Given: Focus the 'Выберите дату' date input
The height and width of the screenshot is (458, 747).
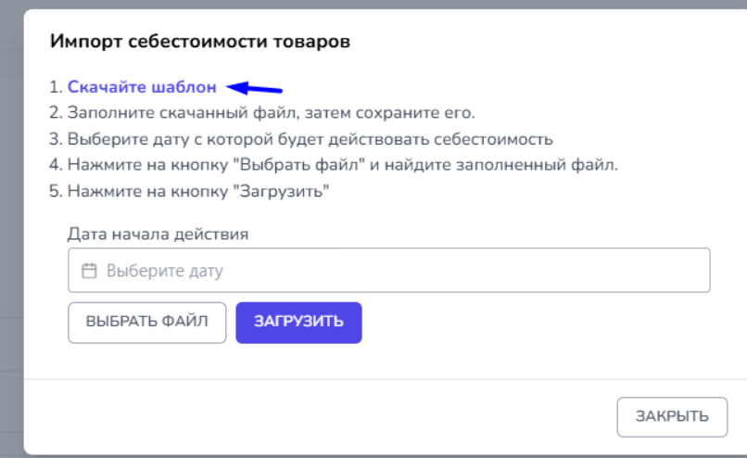Looking at the screenshot, I should [389, 272].
